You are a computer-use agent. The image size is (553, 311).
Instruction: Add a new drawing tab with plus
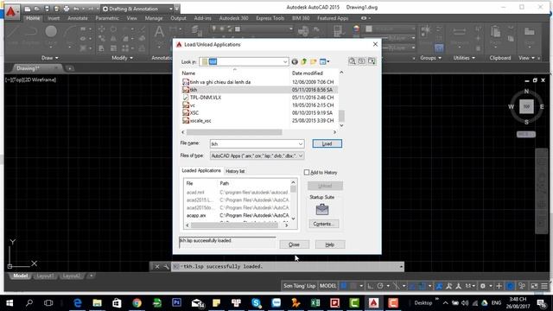[x=70, y=68]
